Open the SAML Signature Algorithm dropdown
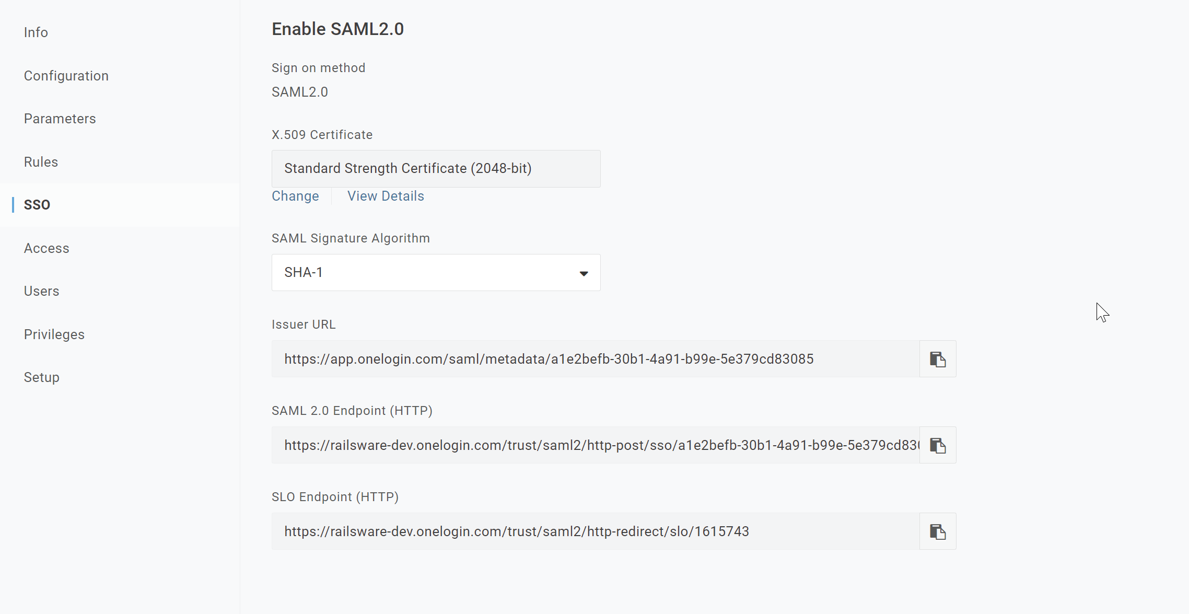Screen dimensions: 1189x614 (x=436, y=273)
